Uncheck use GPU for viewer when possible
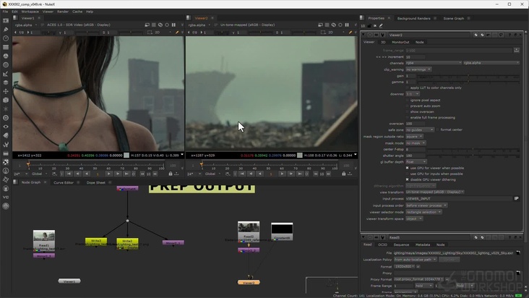This screenshot has height=298, width=529. click(407, 168)
